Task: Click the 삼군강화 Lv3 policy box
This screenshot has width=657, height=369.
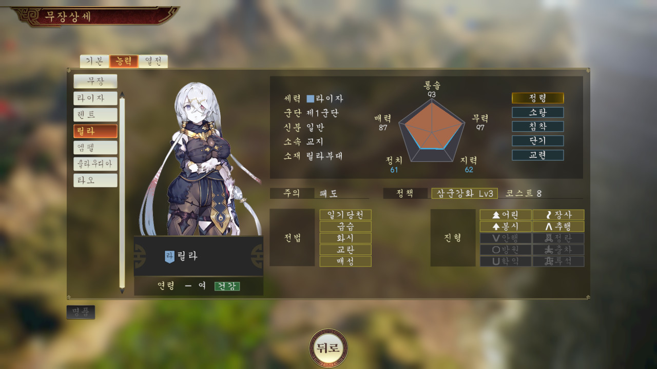Action: (x=465, y=193)
